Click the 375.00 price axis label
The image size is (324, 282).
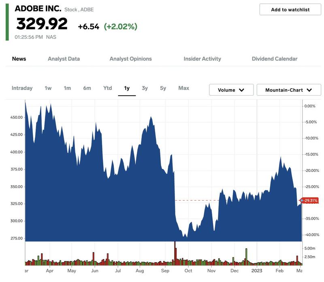(17, 169)
